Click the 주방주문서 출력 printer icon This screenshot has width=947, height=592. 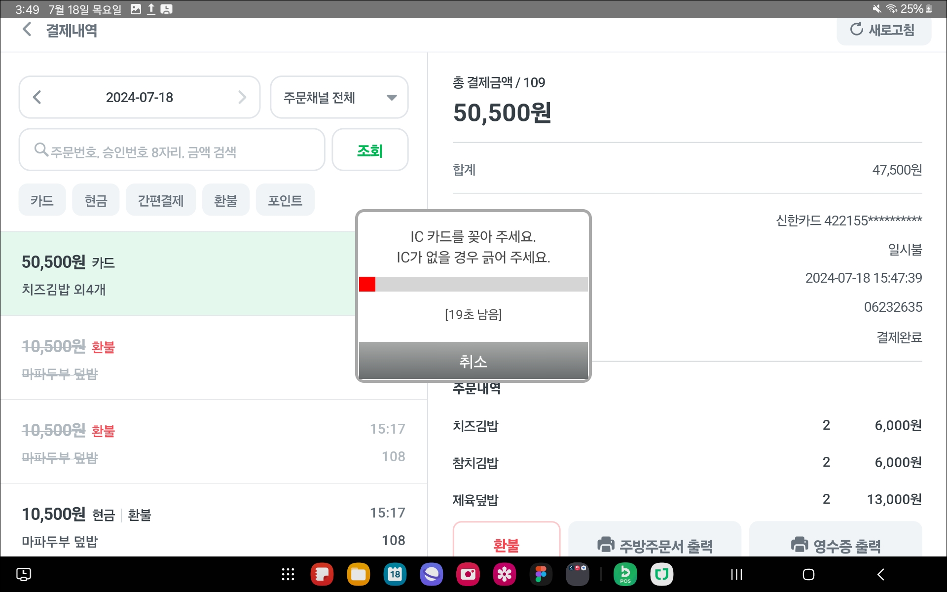[x=606, y=545]
